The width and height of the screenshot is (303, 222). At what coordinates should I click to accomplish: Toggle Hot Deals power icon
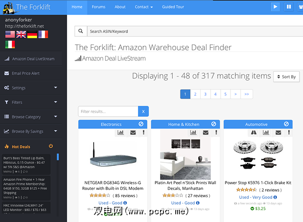click(x=51, y=146)
